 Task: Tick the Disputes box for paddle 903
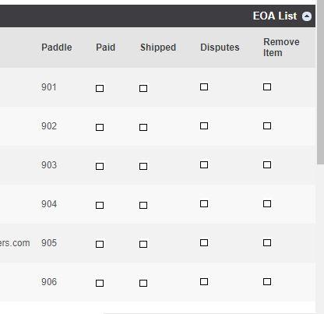[204, 164]
